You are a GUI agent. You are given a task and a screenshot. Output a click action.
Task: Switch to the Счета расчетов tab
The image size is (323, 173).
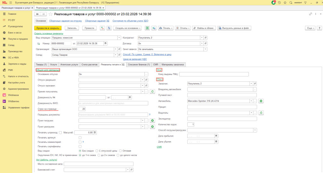pos(89,64)
